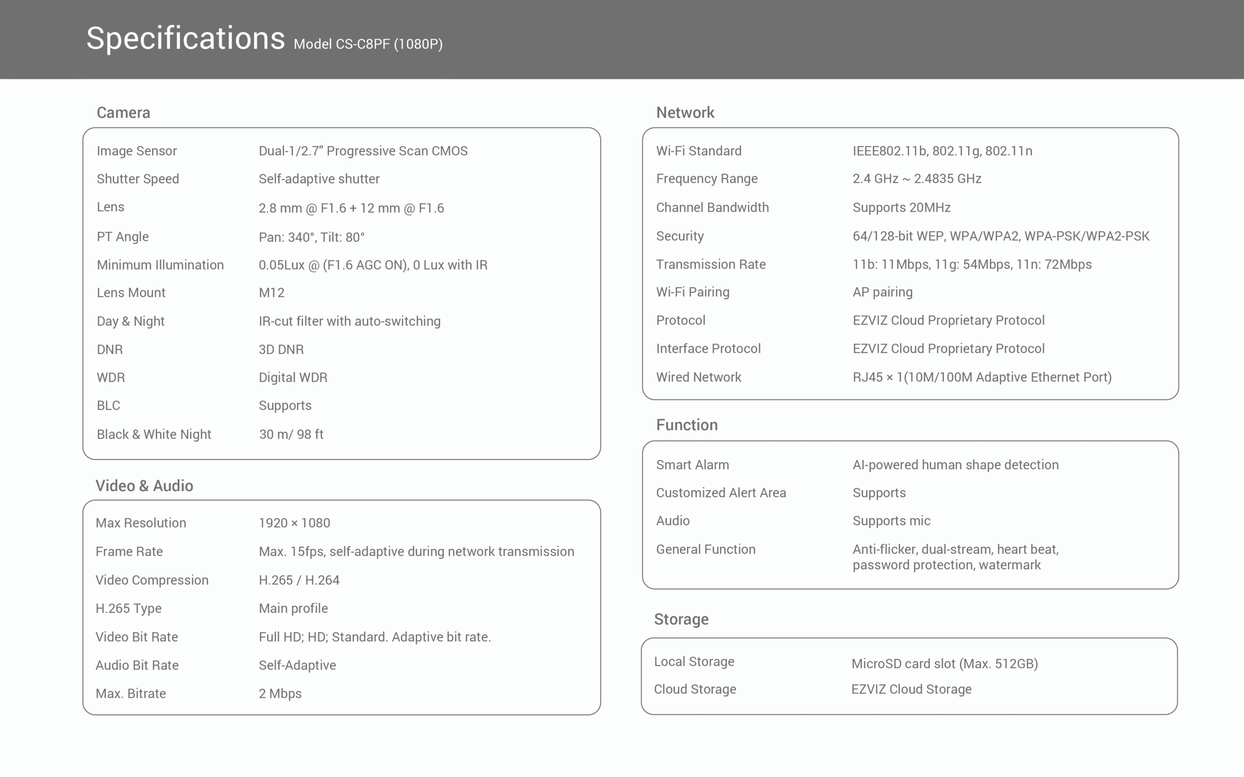Click the Wired Network RJ45 value
The height and width of the screenshot is (777, 1244).
[x=982, y=377]
